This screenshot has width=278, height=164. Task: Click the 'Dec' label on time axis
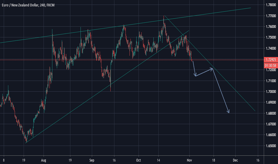(235, 160)
